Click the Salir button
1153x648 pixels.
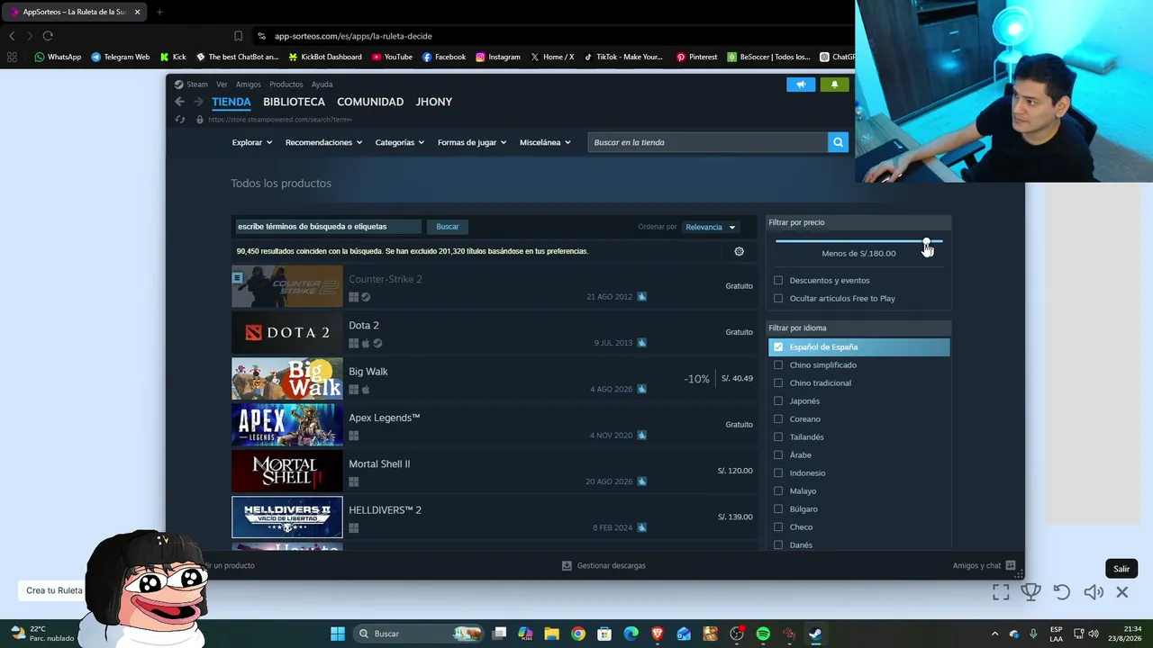coord(1121,569)
